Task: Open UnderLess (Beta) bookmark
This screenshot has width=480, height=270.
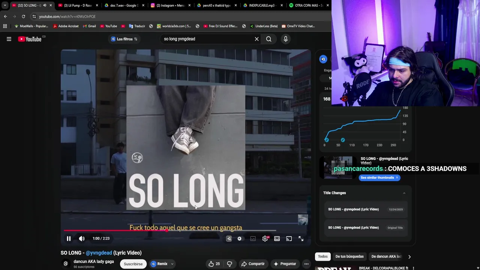Action: tap(264, 26)
